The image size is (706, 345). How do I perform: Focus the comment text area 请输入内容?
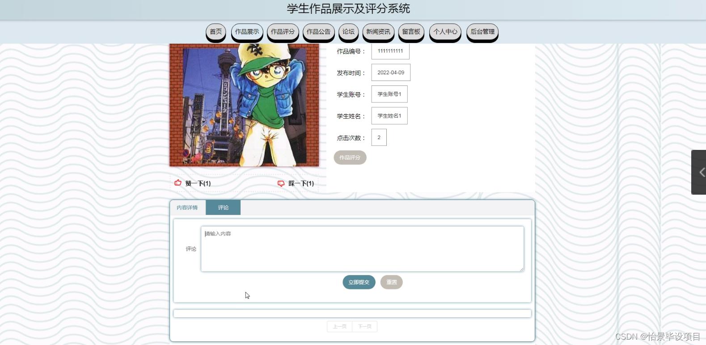[x=363, y=249]
